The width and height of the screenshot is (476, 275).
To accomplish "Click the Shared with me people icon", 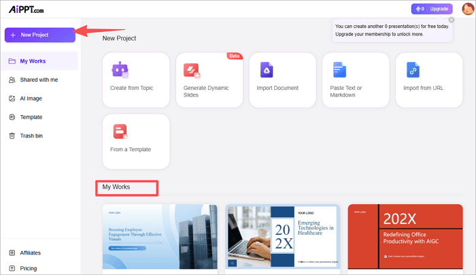I will (x=12, y=80).
